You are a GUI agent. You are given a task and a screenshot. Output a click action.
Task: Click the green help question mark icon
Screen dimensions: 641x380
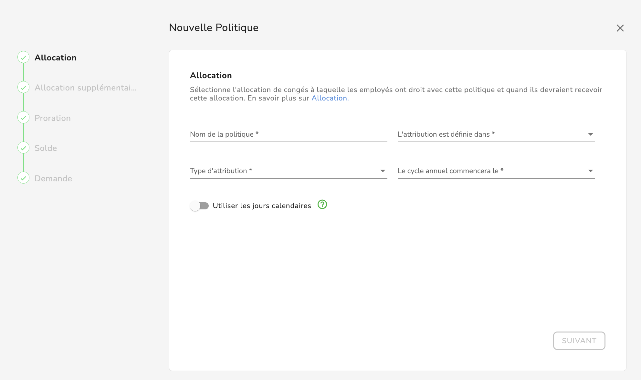tap(322, 205)
